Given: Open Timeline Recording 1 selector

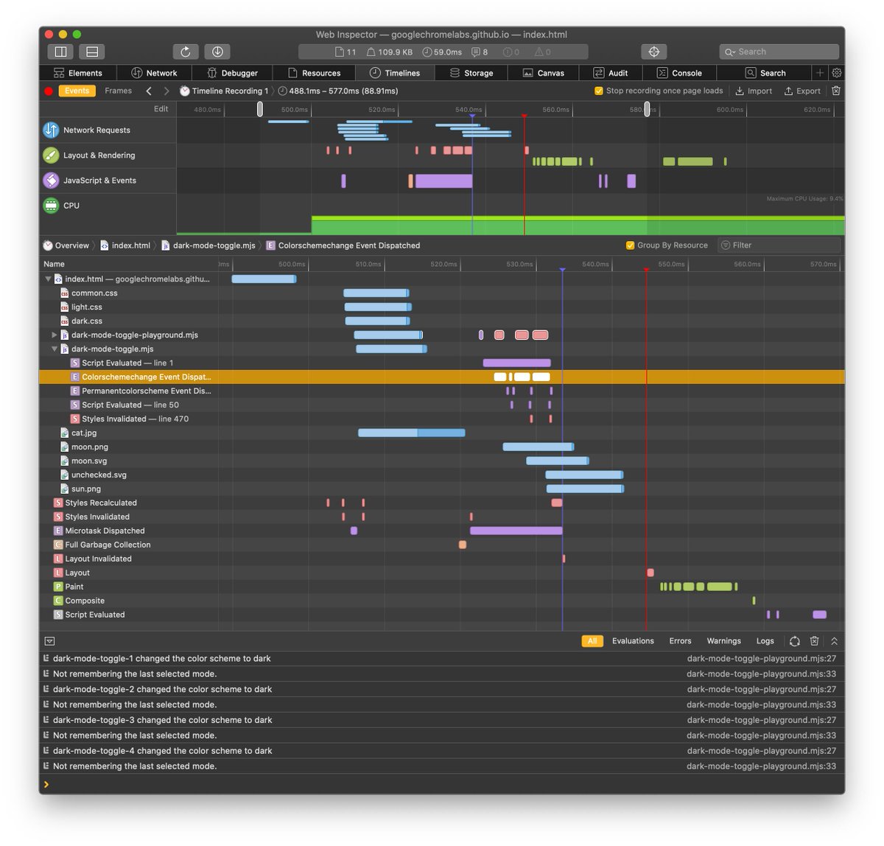Looking at the screenshot, I should (x=224, y=91).
